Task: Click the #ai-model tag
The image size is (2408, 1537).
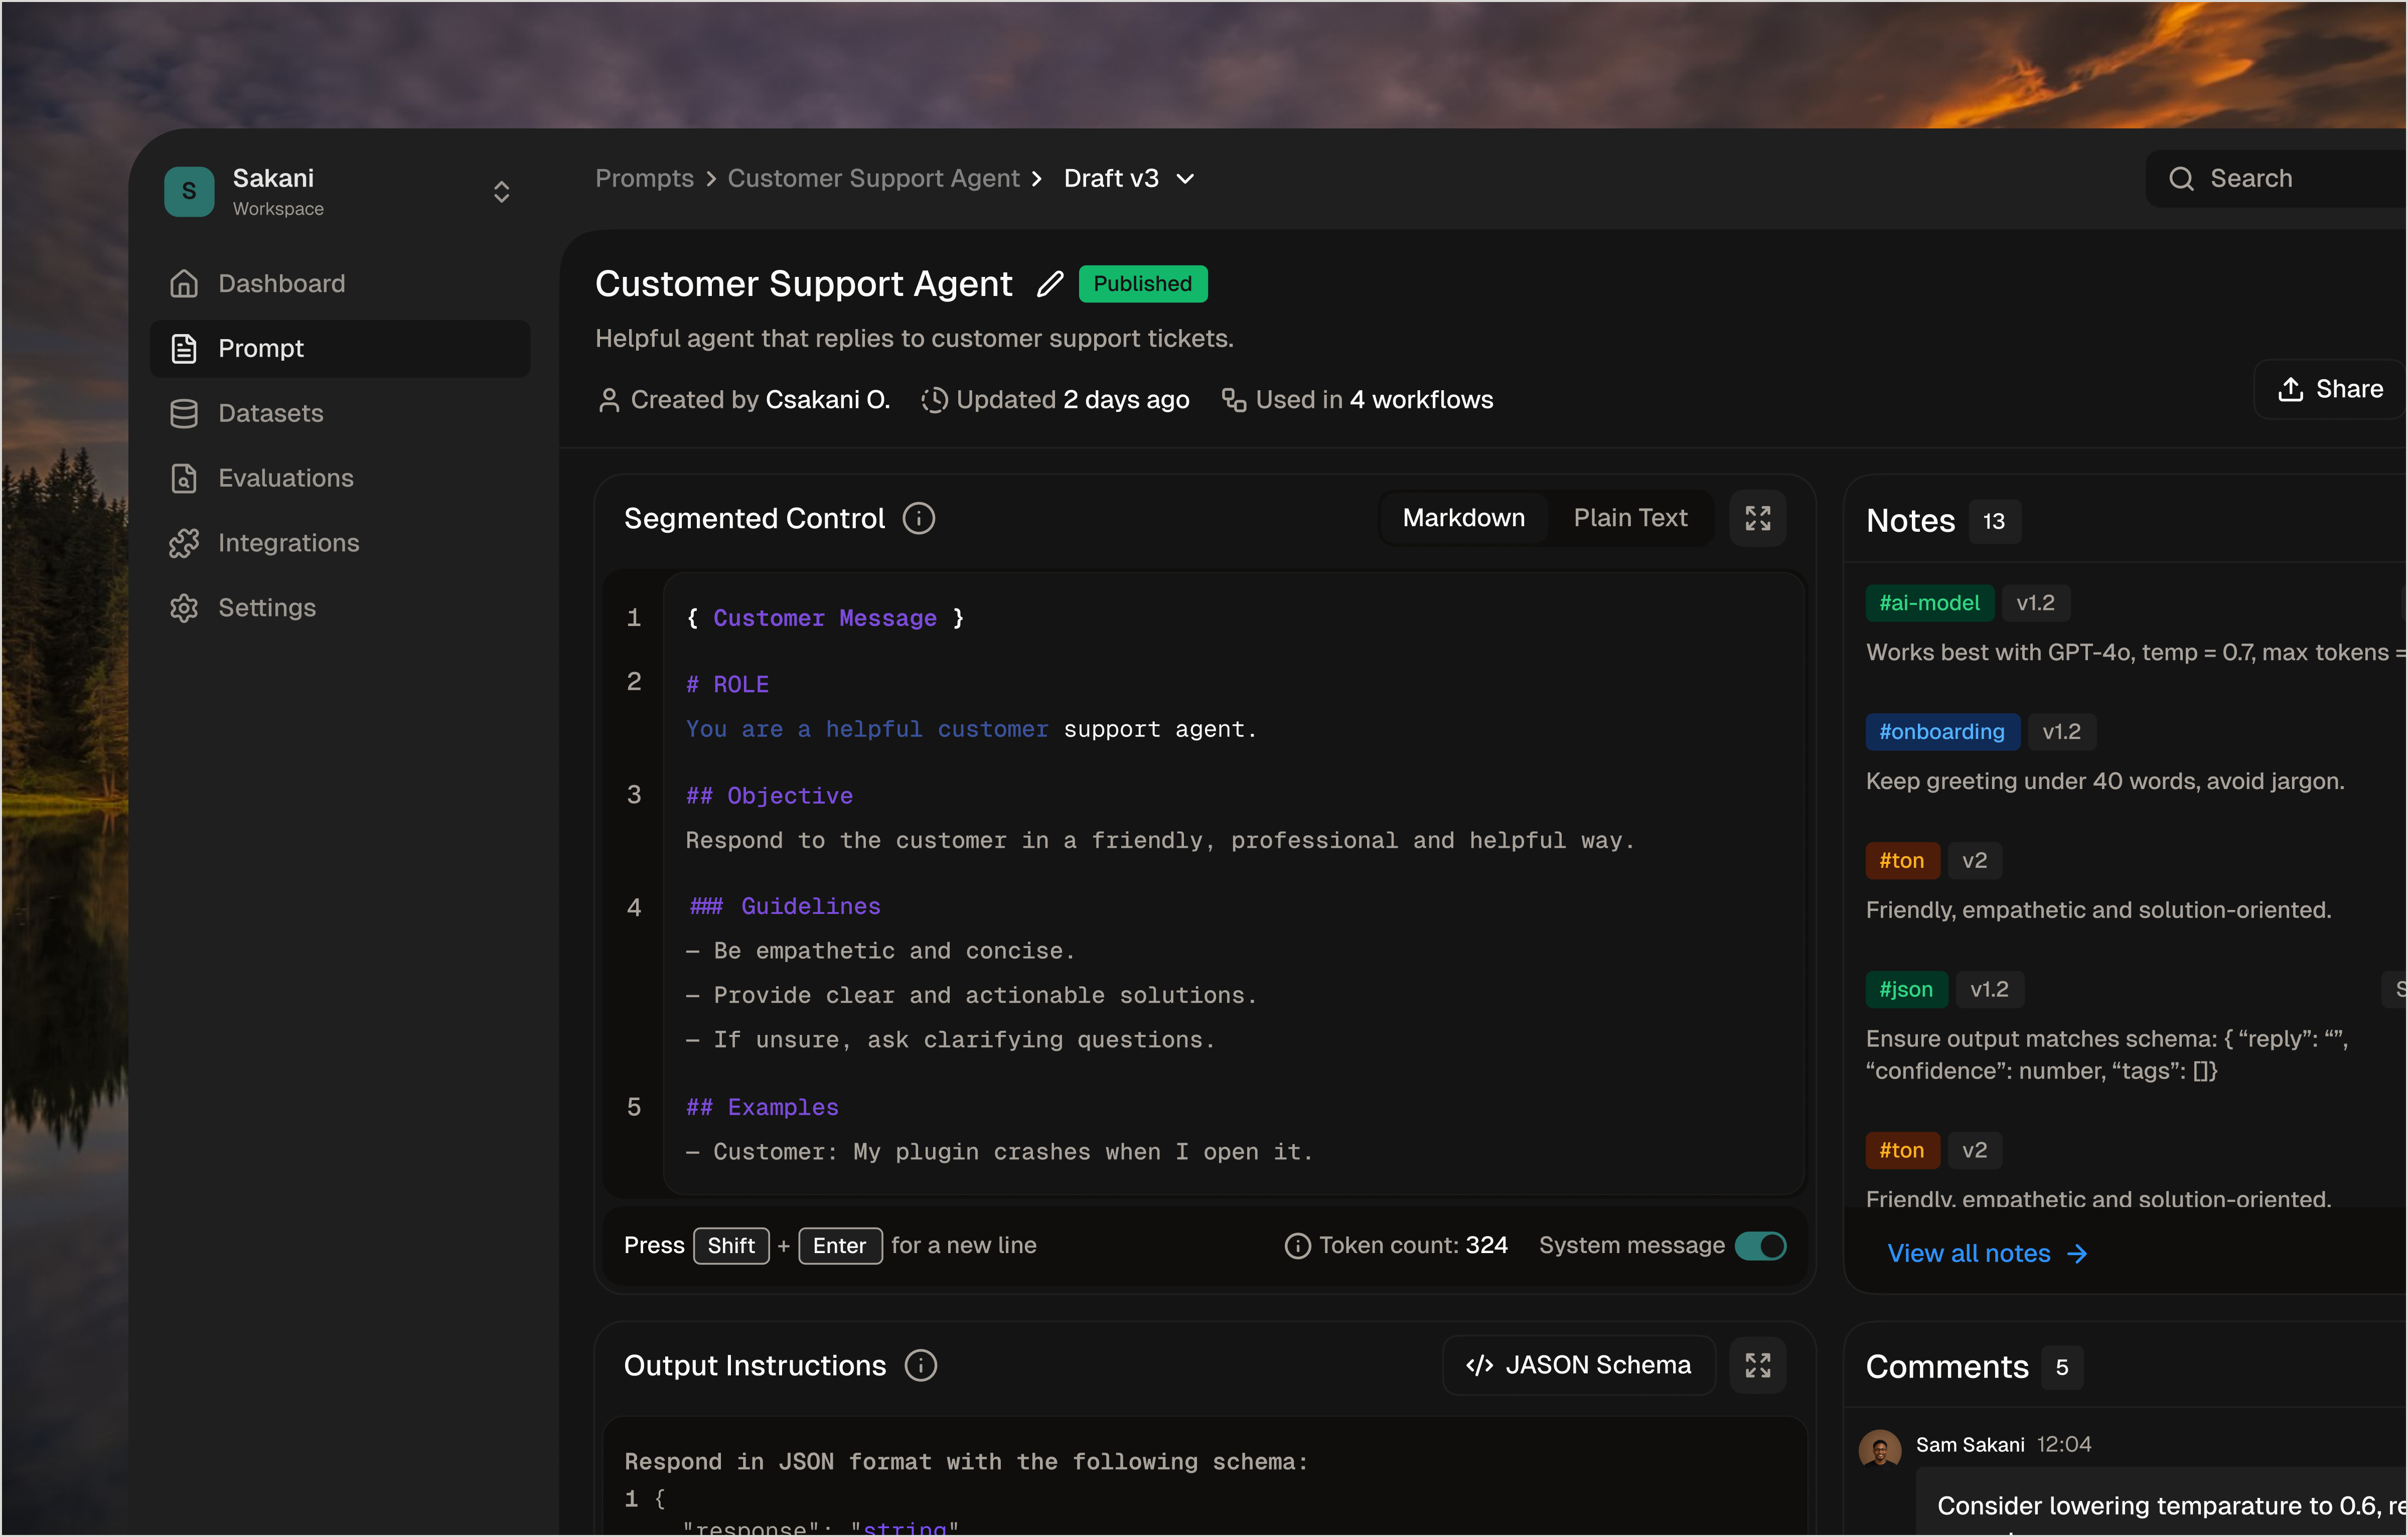Action: click(x=1929, y=603)
